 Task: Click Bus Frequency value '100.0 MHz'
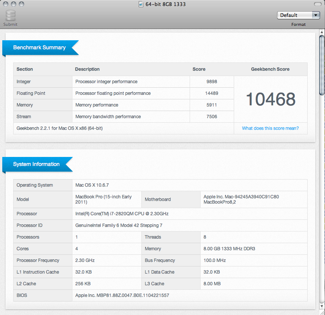[215, 260]
